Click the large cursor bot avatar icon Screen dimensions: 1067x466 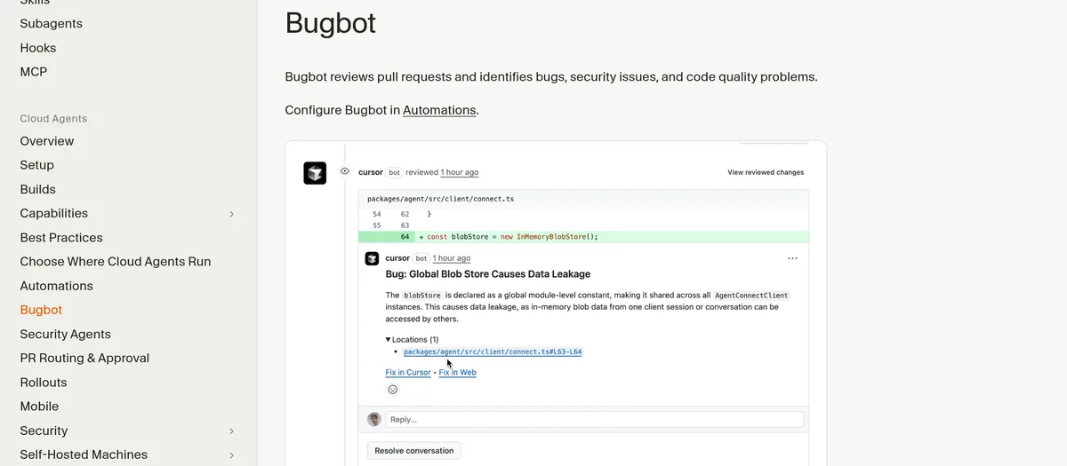315,173
